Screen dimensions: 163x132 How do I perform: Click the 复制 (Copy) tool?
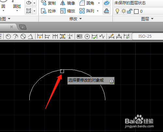[x=48, y=3]
